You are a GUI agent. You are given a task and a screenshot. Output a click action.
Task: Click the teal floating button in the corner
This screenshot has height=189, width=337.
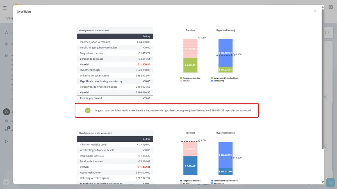click(x=331, y=183)
